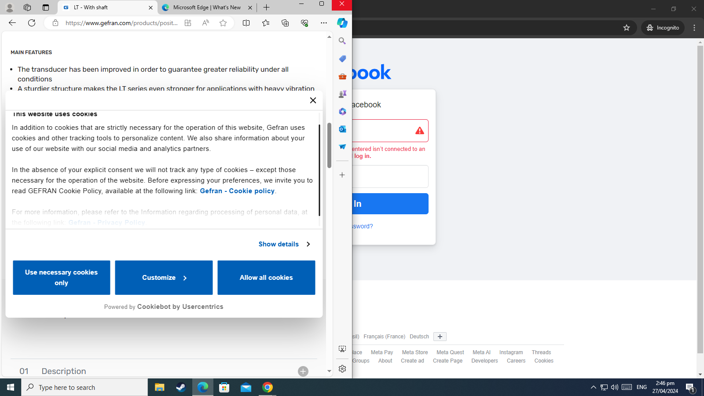Open Edge tab actions menu icon
Image resolution: width=704 pixels, height=396 pixels.
pos(46,7)
